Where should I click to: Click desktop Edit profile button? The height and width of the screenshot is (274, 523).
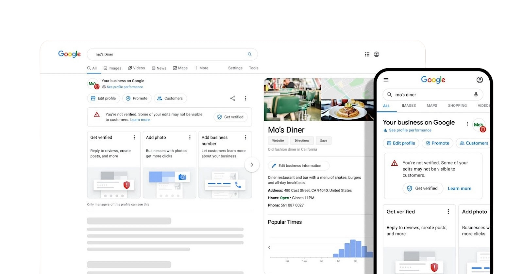click(x=104, y=98)
